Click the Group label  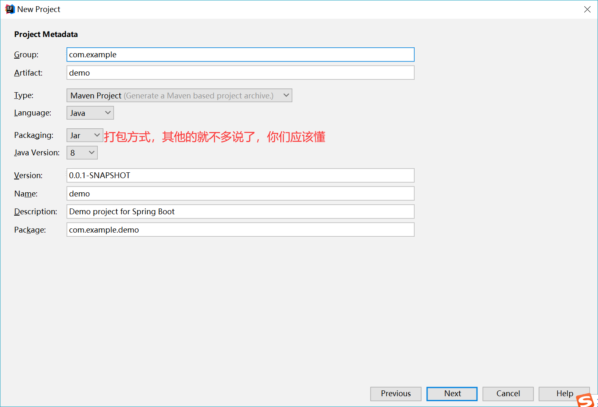click(26, 55)
